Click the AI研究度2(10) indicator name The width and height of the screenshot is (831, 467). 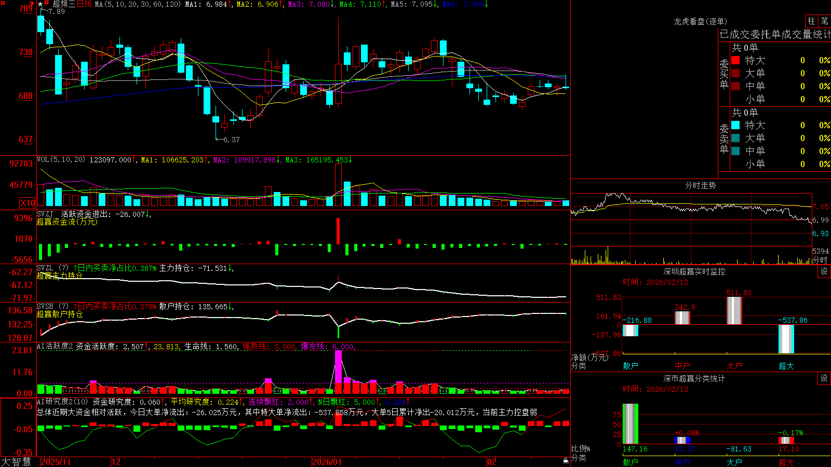click(62, 402)
